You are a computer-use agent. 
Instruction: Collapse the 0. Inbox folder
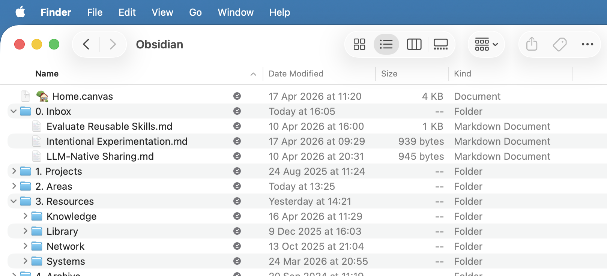(x=14, y=111)
